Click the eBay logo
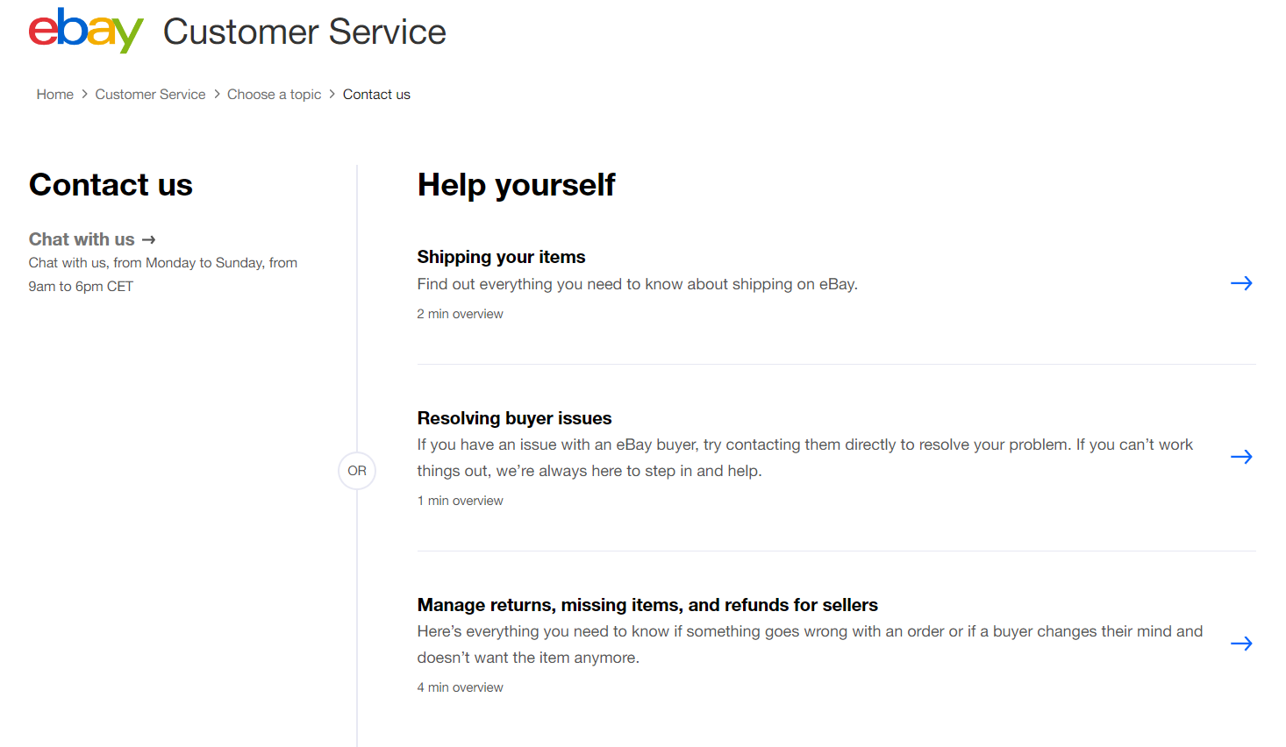Viewport: 1286px width, 747px height. [85, 31]
